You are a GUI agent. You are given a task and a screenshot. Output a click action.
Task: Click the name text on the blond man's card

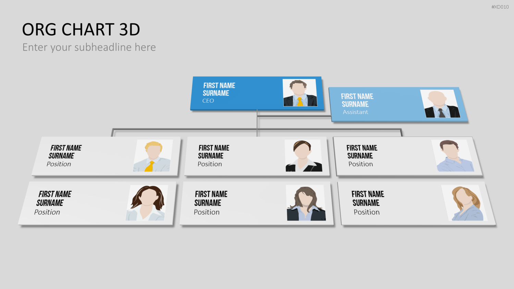tap(65, 152)
